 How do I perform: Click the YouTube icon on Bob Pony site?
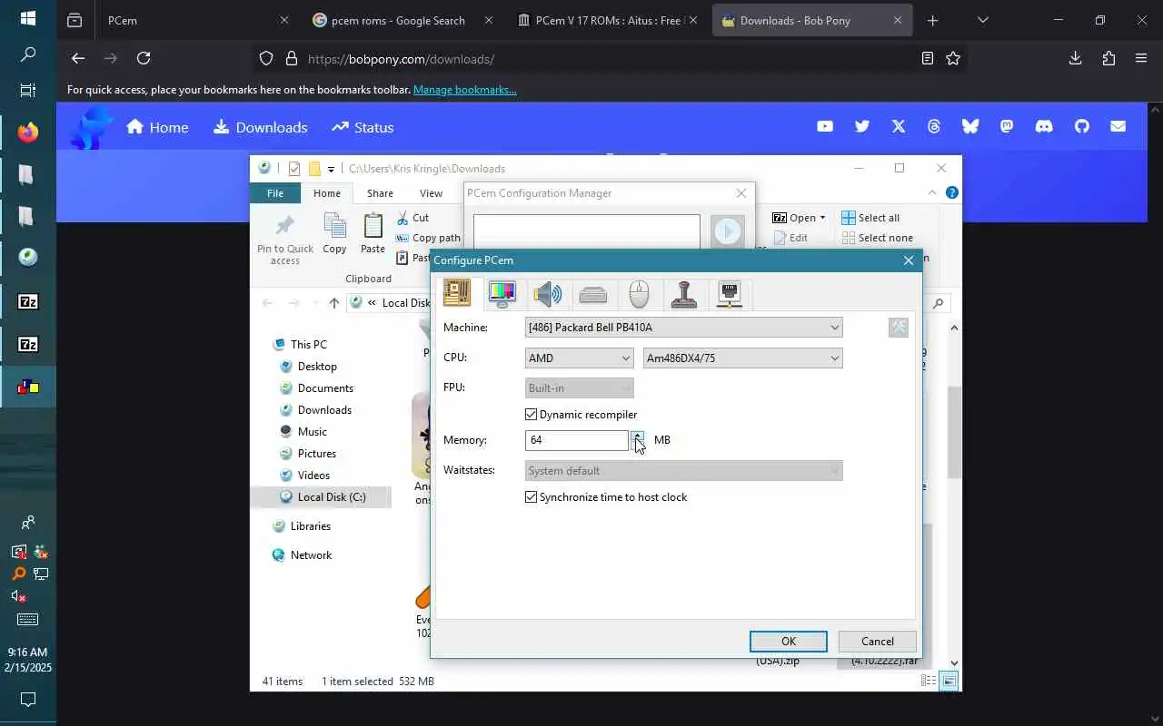coord(825,127)
